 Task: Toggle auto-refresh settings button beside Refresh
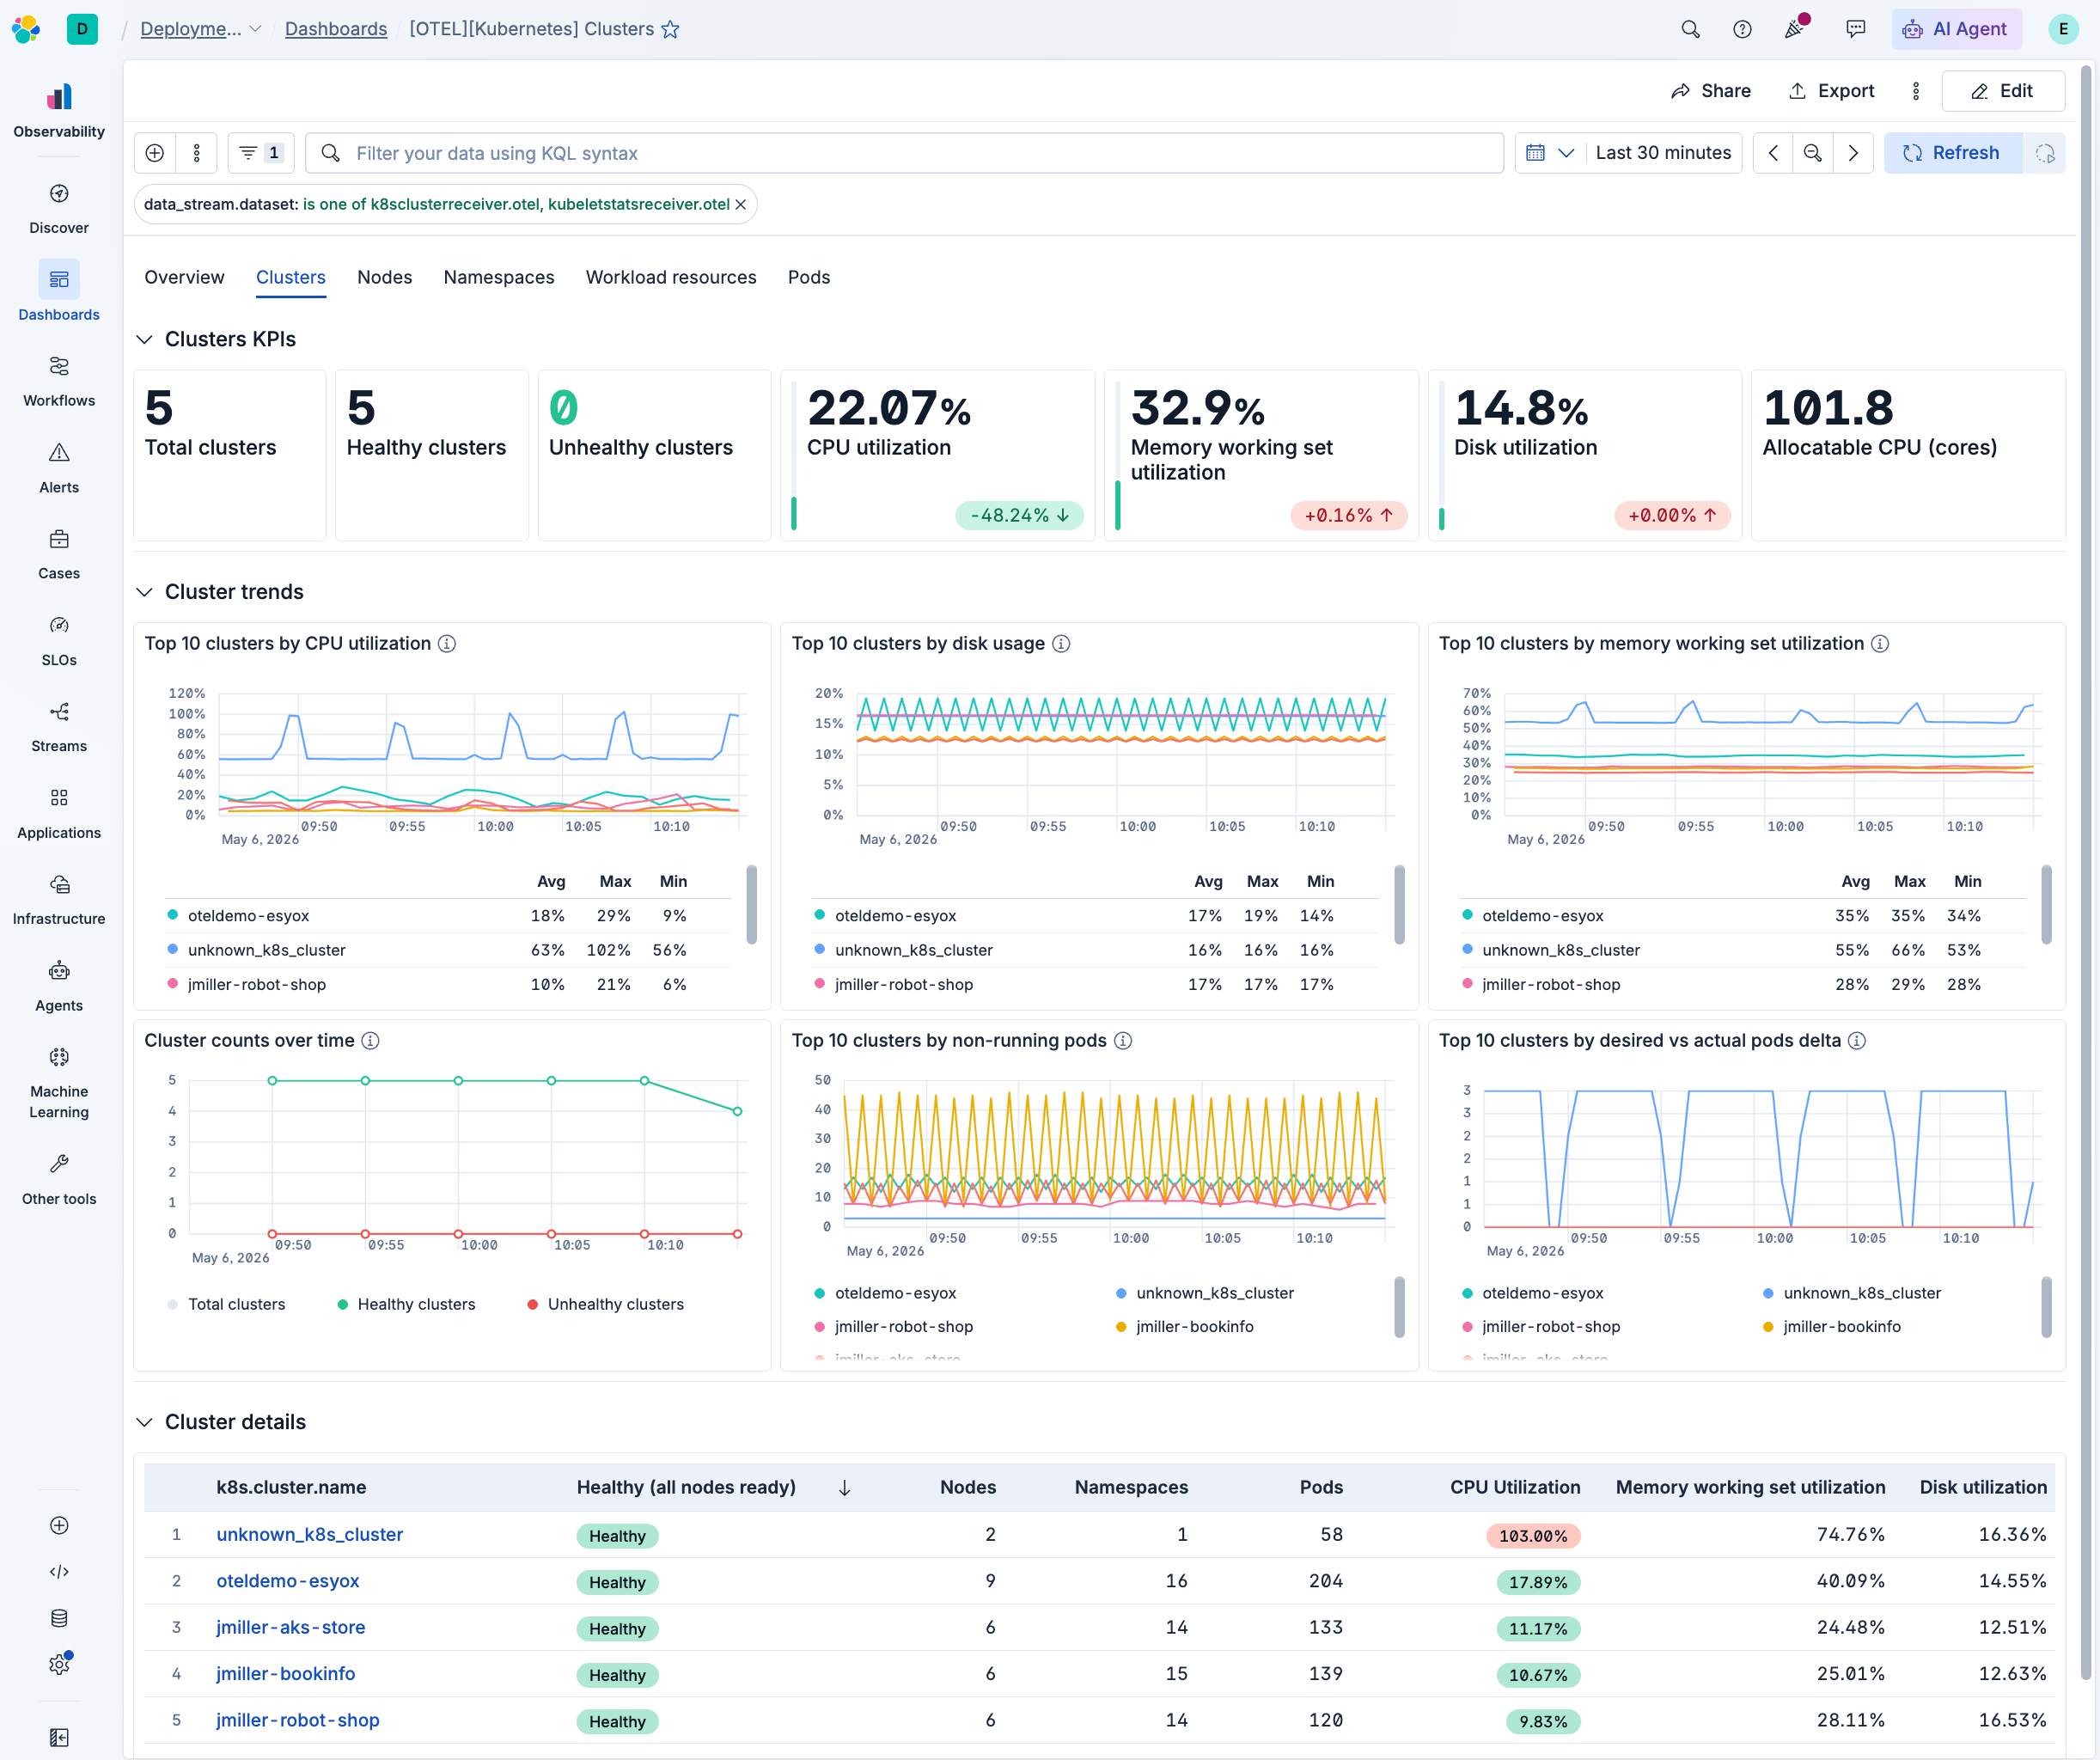click(x=2045, y=153)
